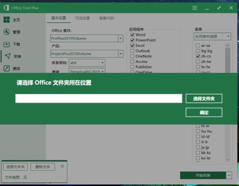Open the ProjectPro2019Volume product dropdown
Screen dimensions: 239x186
coord(120,54)
